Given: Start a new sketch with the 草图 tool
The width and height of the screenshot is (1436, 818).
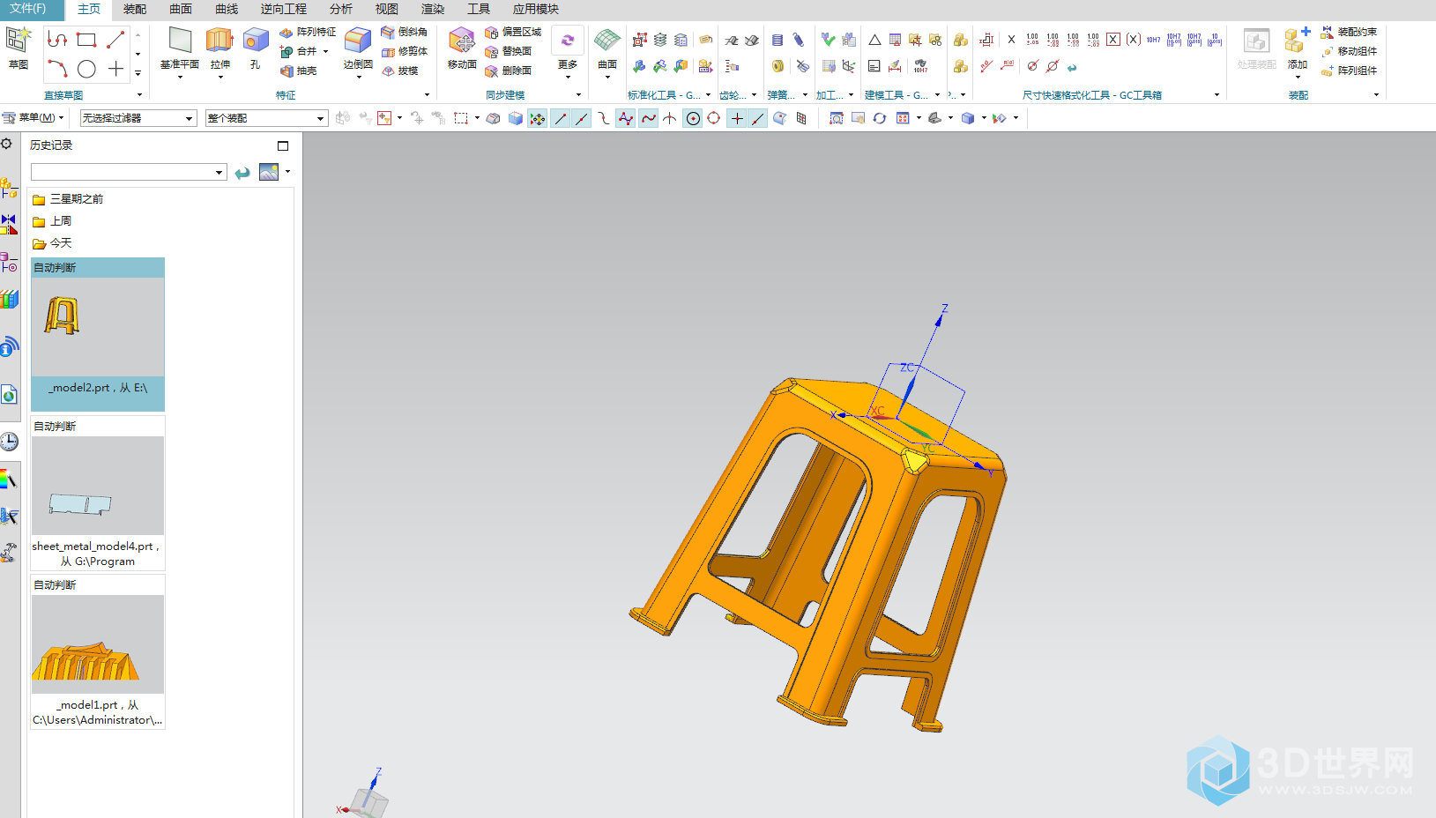Looking at the screenshot, I should [19, 48].
